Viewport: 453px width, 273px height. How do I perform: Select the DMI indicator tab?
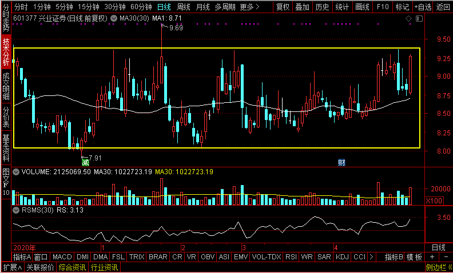[x=82, y=256]
